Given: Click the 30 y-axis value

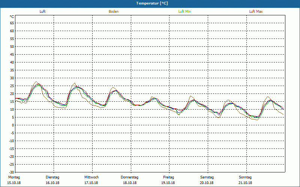Looking at the screenshot, I should (12, 78).
